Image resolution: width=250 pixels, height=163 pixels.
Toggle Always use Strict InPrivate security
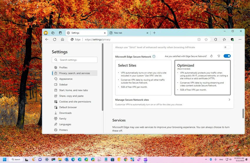click(x=227, y=47)
